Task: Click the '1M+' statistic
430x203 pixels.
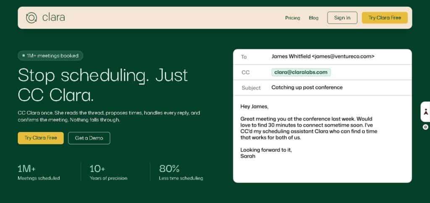Action: (26, 169)
